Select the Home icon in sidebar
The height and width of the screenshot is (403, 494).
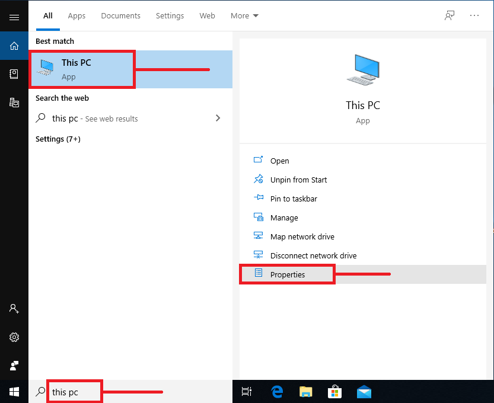coord(14,46)
